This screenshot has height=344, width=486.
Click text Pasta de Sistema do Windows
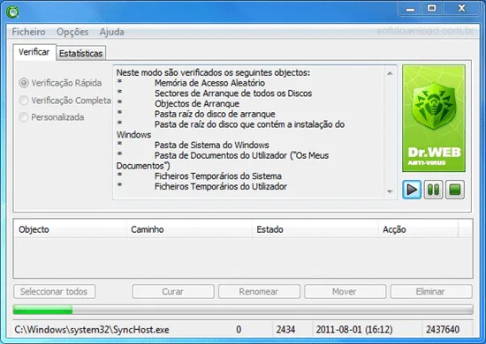click(x=212, y=145)
